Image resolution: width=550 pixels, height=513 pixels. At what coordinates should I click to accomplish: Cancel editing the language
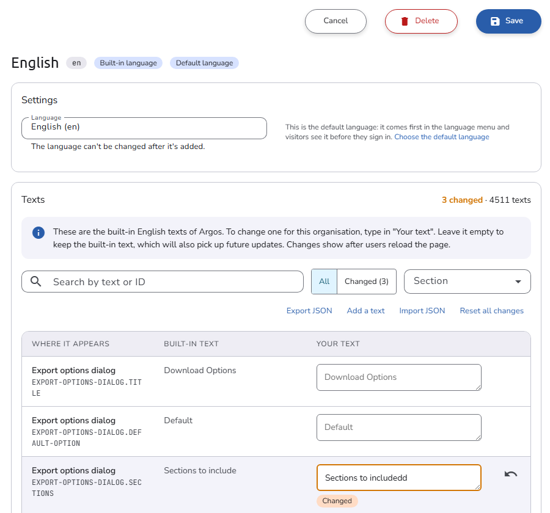pyautogui.click(x=335, y=21)
